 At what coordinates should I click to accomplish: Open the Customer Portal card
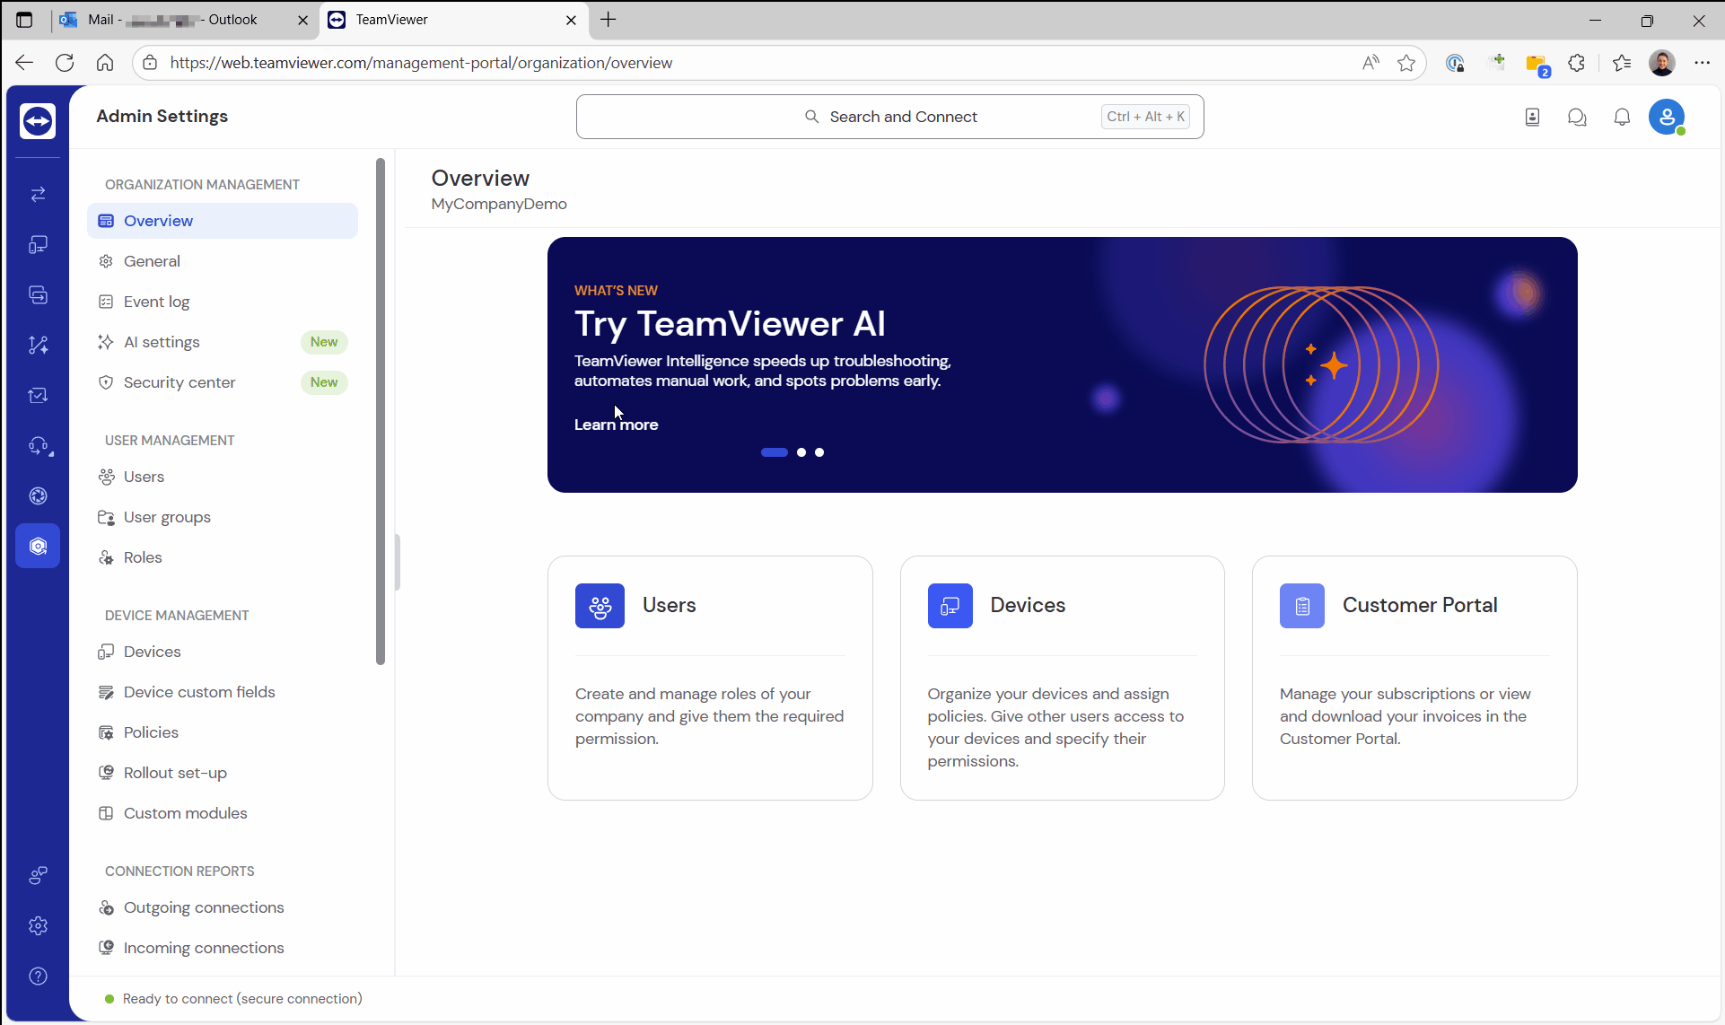pos(1414,678)
